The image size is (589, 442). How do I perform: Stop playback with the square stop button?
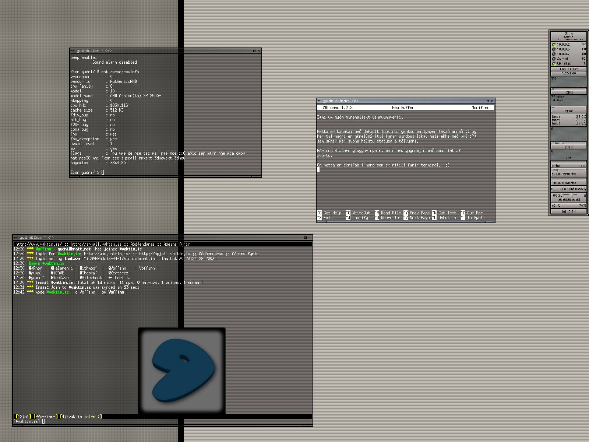tap(568, 200)
